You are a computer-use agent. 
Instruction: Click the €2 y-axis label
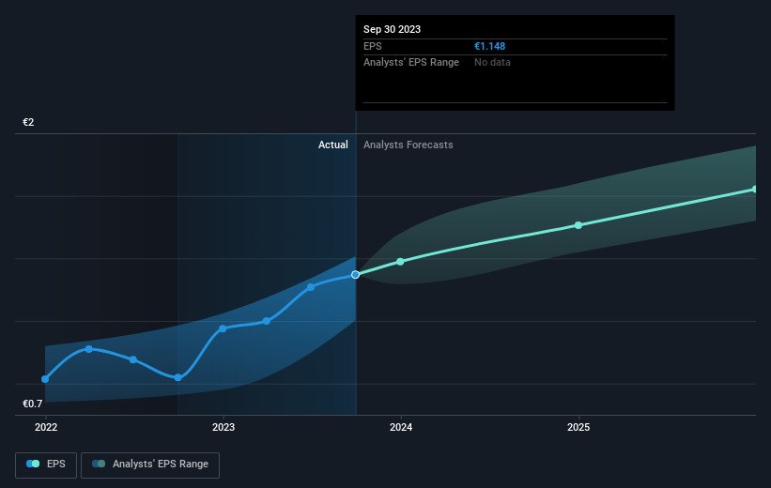point(28,122)
